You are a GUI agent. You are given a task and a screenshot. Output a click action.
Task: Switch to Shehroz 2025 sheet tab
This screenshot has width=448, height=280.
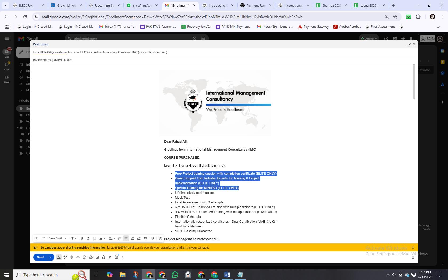(332, 5)
